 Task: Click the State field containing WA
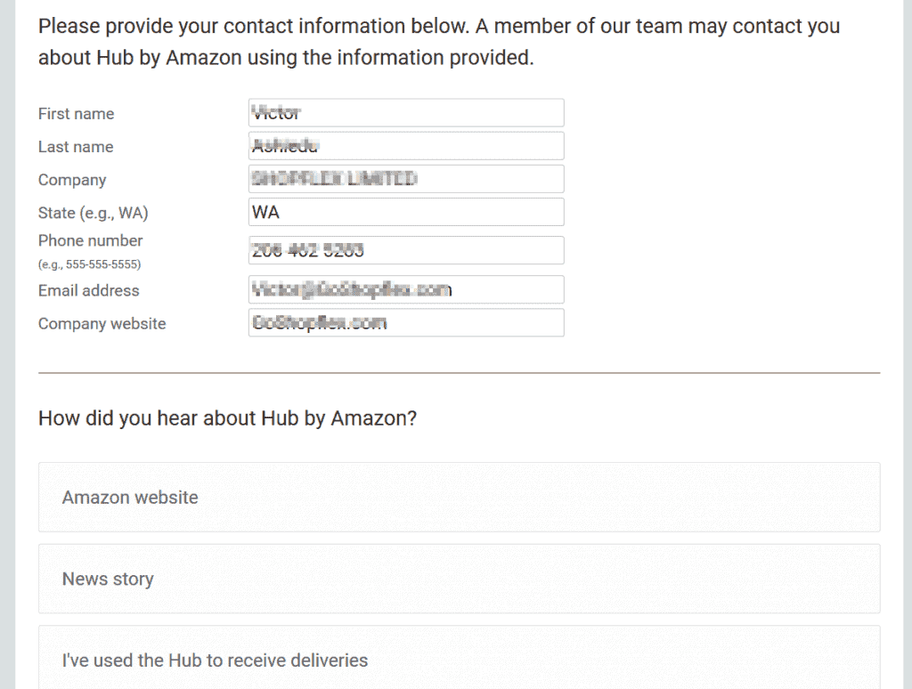406,212
